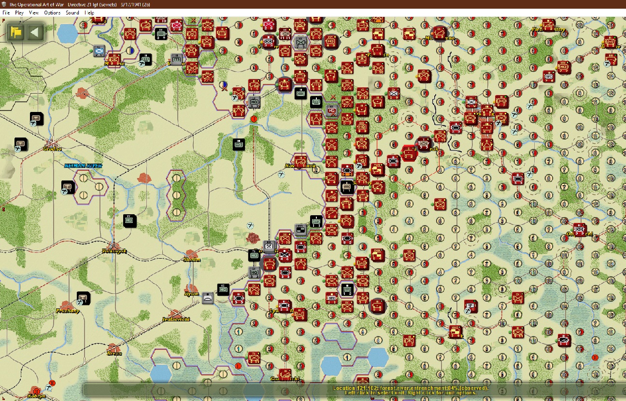Screen dimensions: 626x401
Task: Click red circular marker numbered 1 on river
Action: [x=254, y=118]
